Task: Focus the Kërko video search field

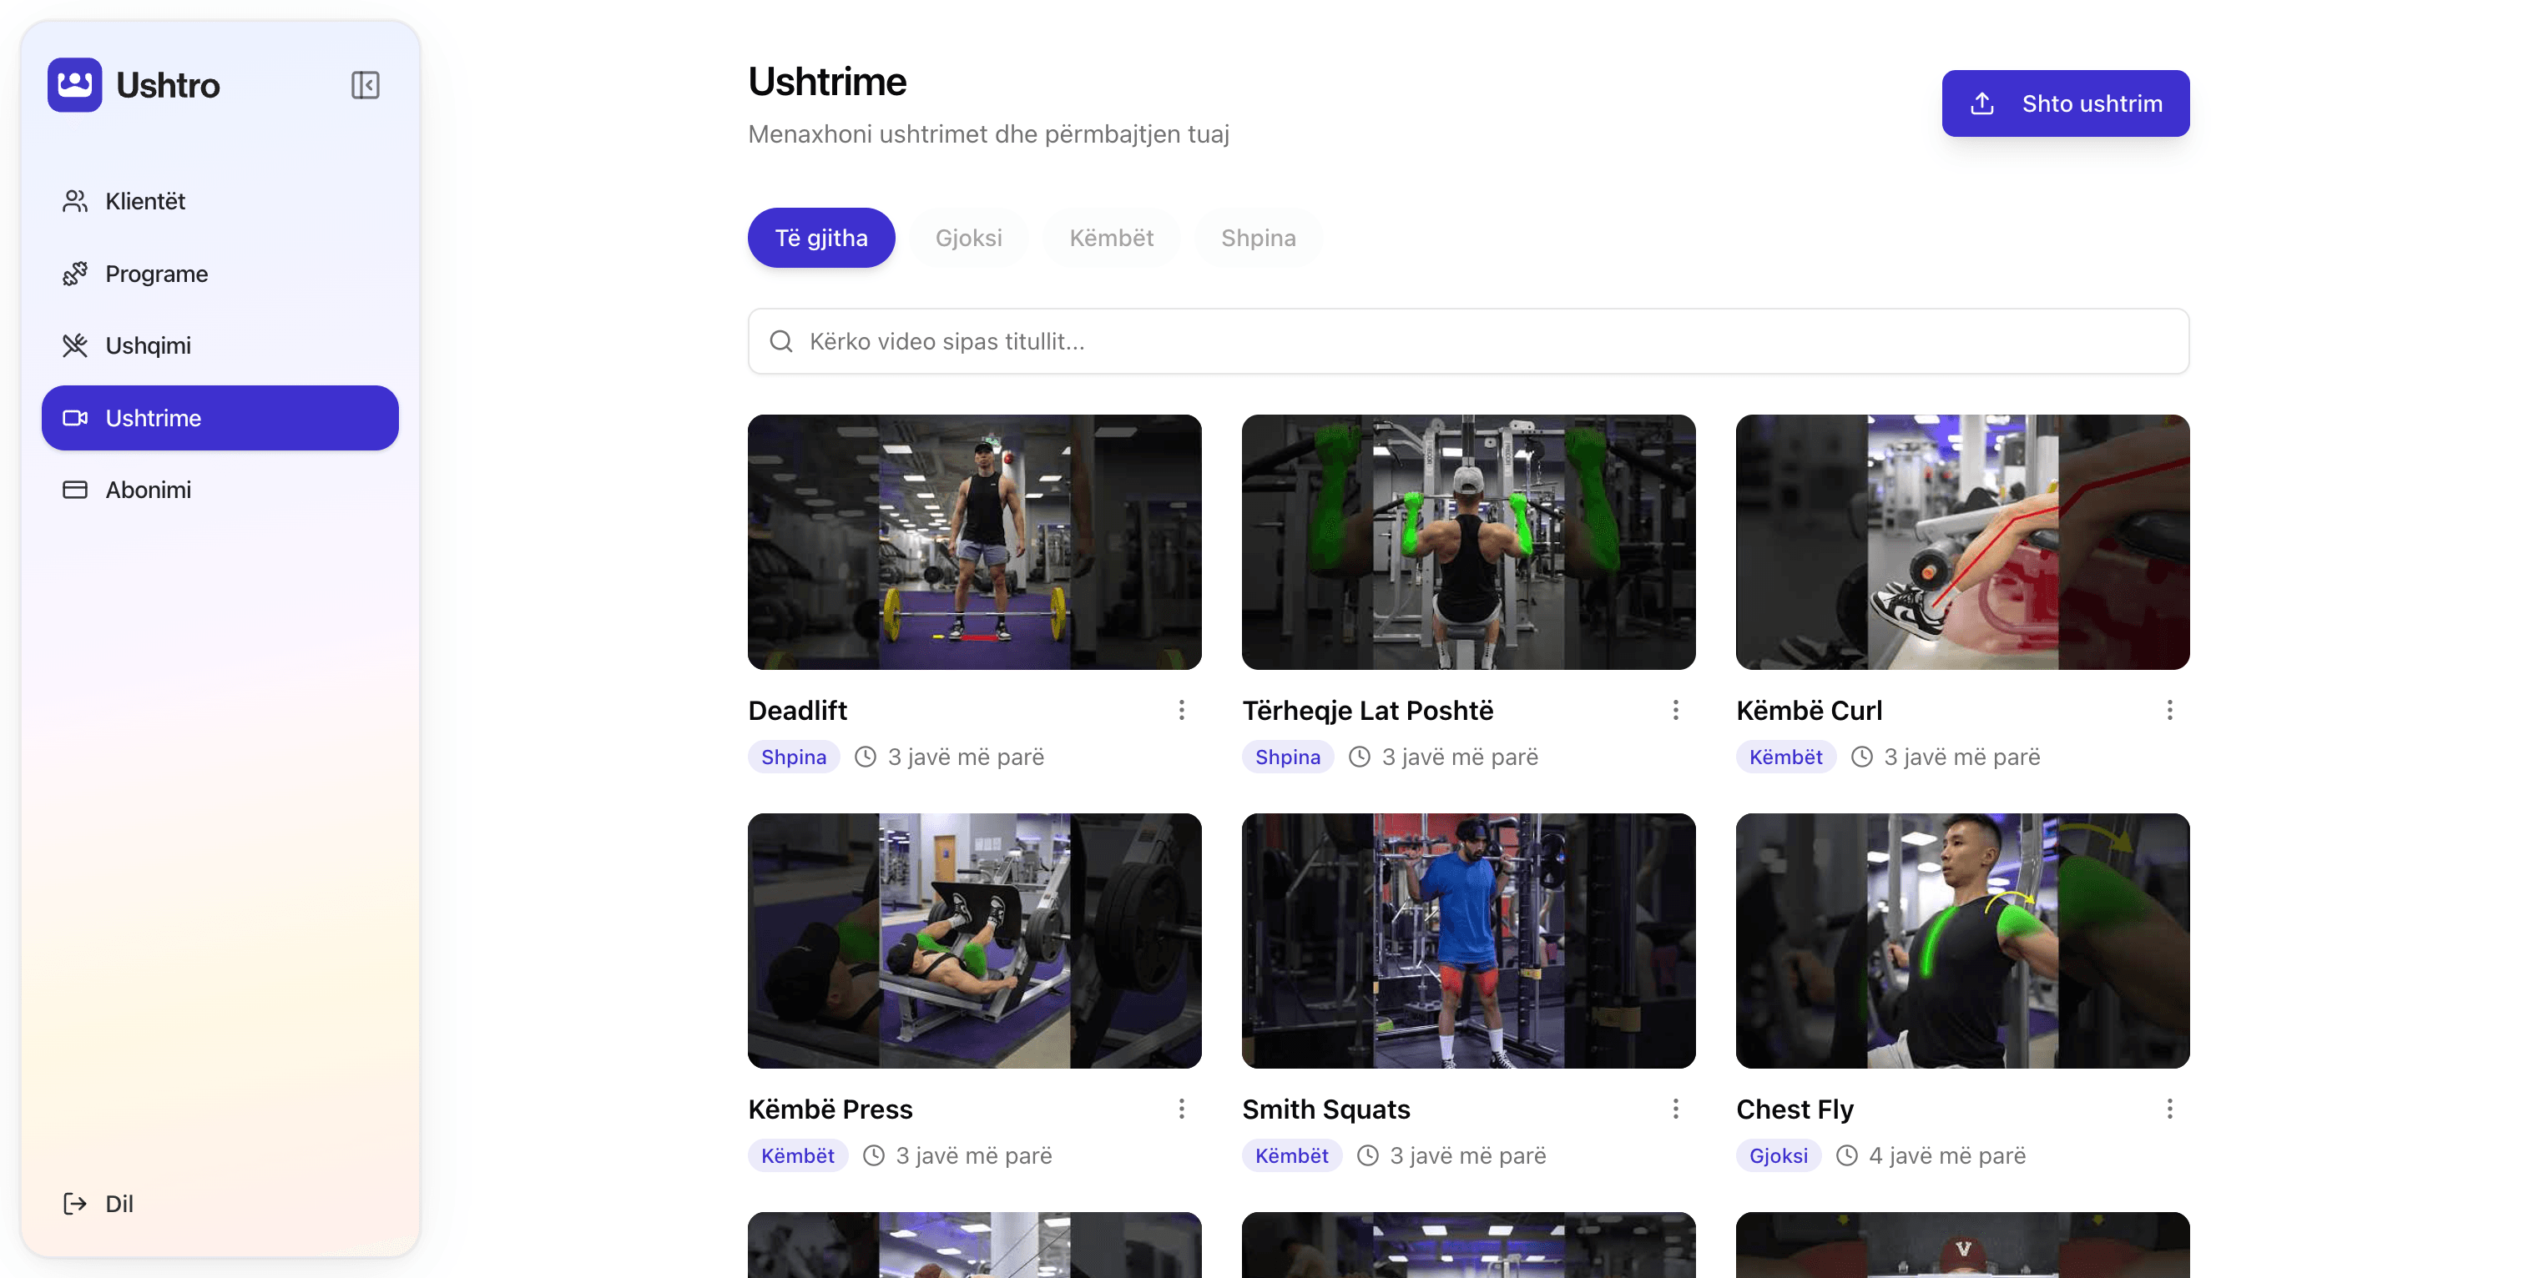Action: [1468, 341]
